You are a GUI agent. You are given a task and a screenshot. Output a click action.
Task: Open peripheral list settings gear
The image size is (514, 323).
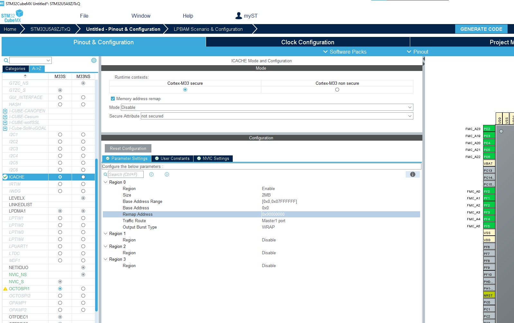tap(94, 60)
